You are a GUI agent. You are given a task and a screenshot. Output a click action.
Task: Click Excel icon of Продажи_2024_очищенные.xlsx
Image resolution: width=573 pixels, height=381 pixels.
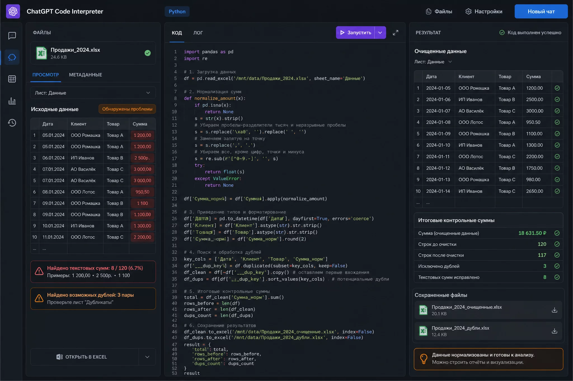(x=423, y=310)
